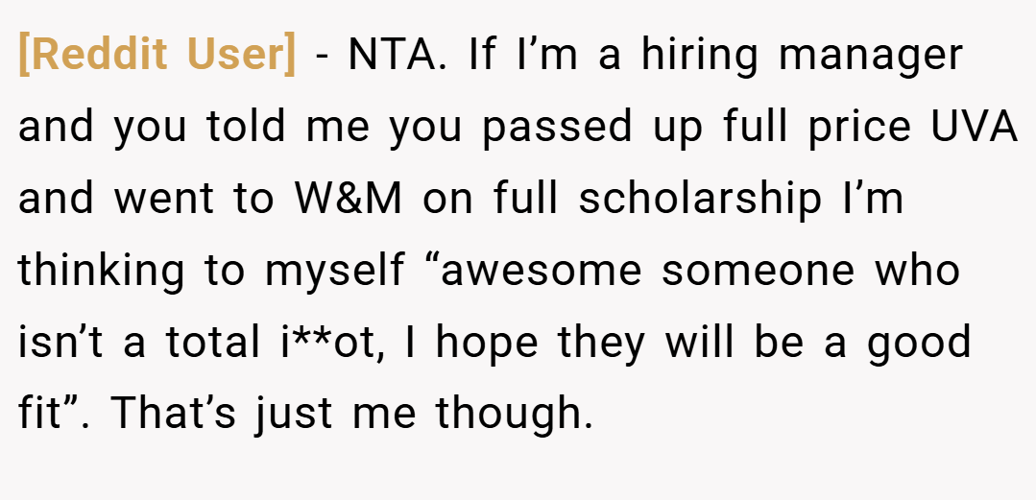Click the [Reddit User] username link

click(157, 54)
